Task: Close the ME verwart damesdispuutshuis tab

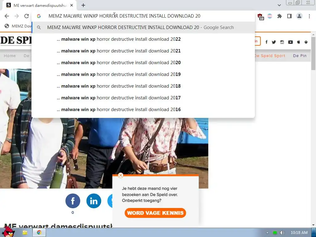Action: coord(72,6)
